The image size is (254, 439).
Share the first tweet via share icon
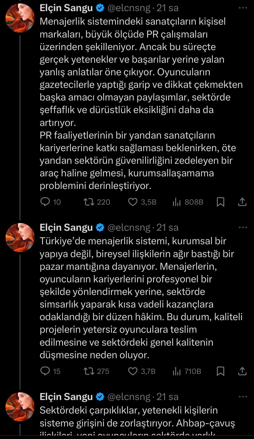coord(242,202)
